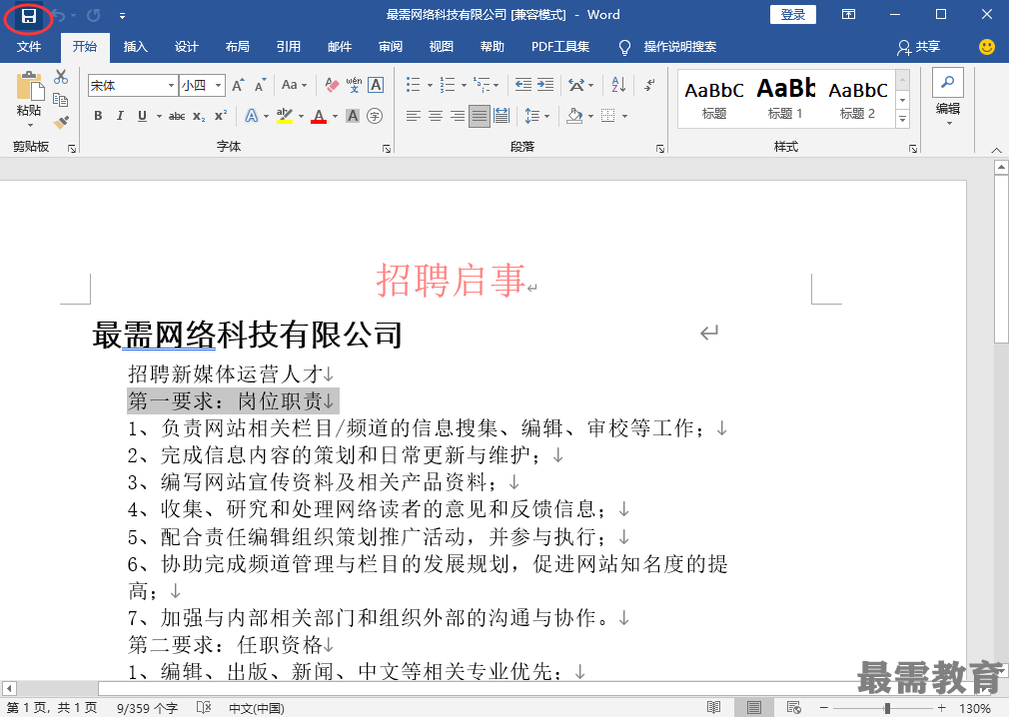The width and height of the screenshot is (1009, 717).
Task: Switch to read mode view icon
Action: tap(713, 707)
